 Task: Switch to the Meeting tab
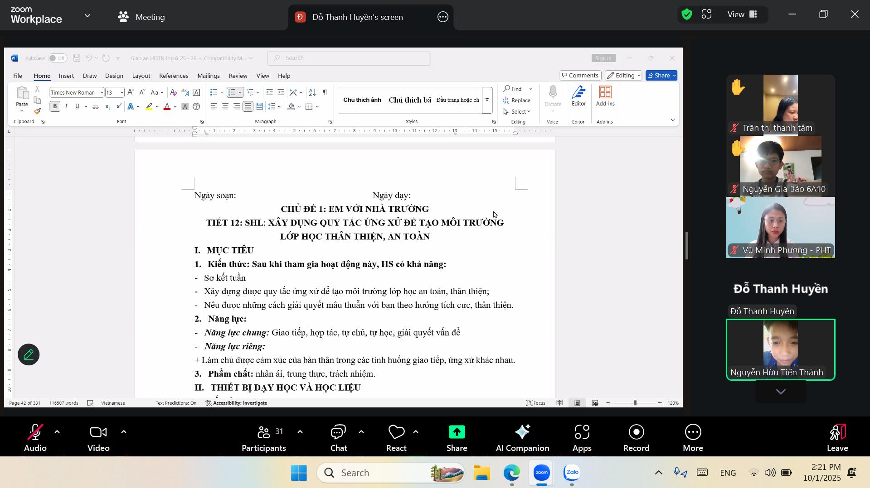pos(141,17)
